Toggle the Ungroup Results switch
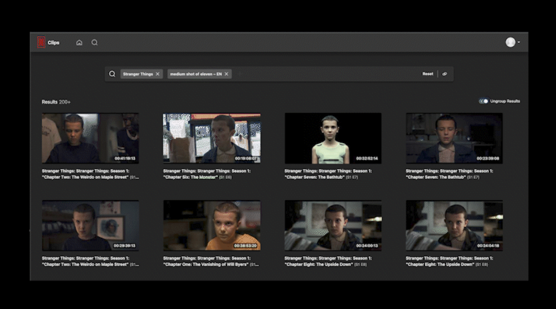 [x=484, y=101]
